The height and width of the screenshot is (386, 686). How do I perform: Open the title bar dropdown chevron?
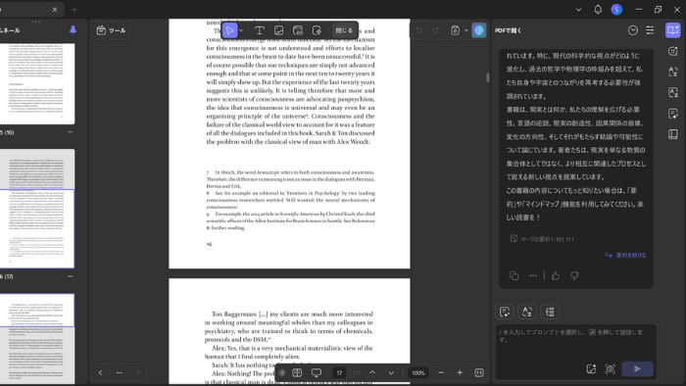point(579,10)
